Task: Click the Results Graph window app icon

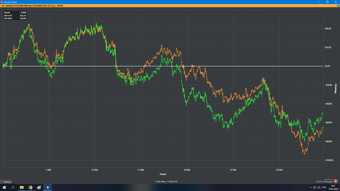Action: (2, 2)
